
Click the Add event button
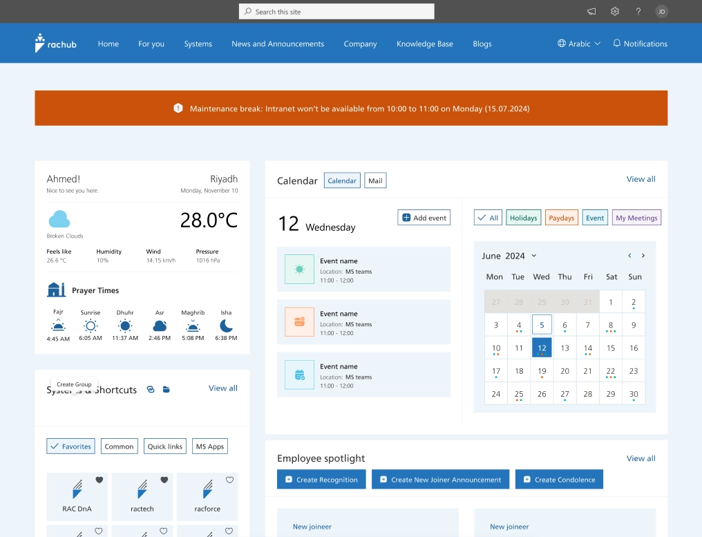424,218
